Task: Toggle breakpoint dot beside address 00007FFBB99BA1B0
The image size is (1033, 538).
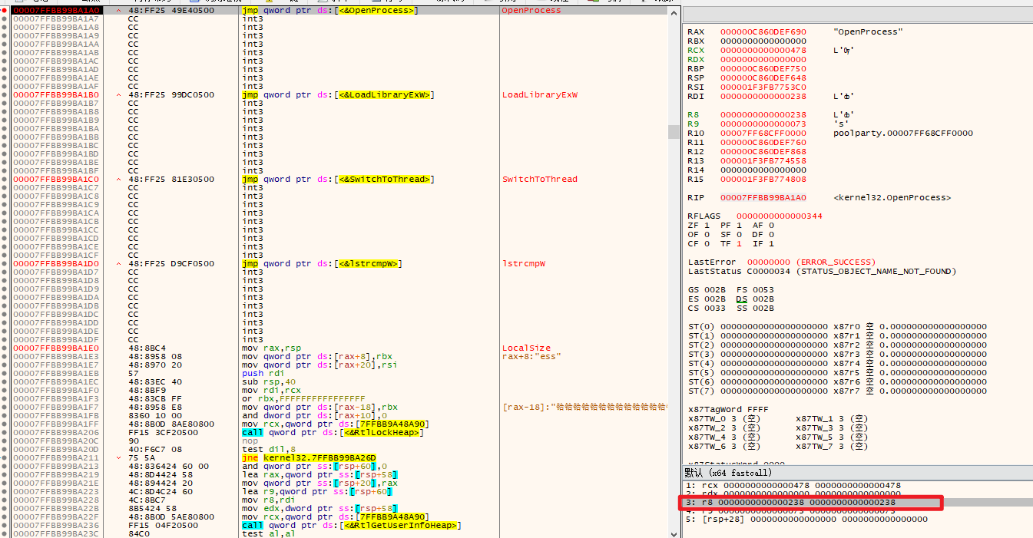Action: point(6,95)
